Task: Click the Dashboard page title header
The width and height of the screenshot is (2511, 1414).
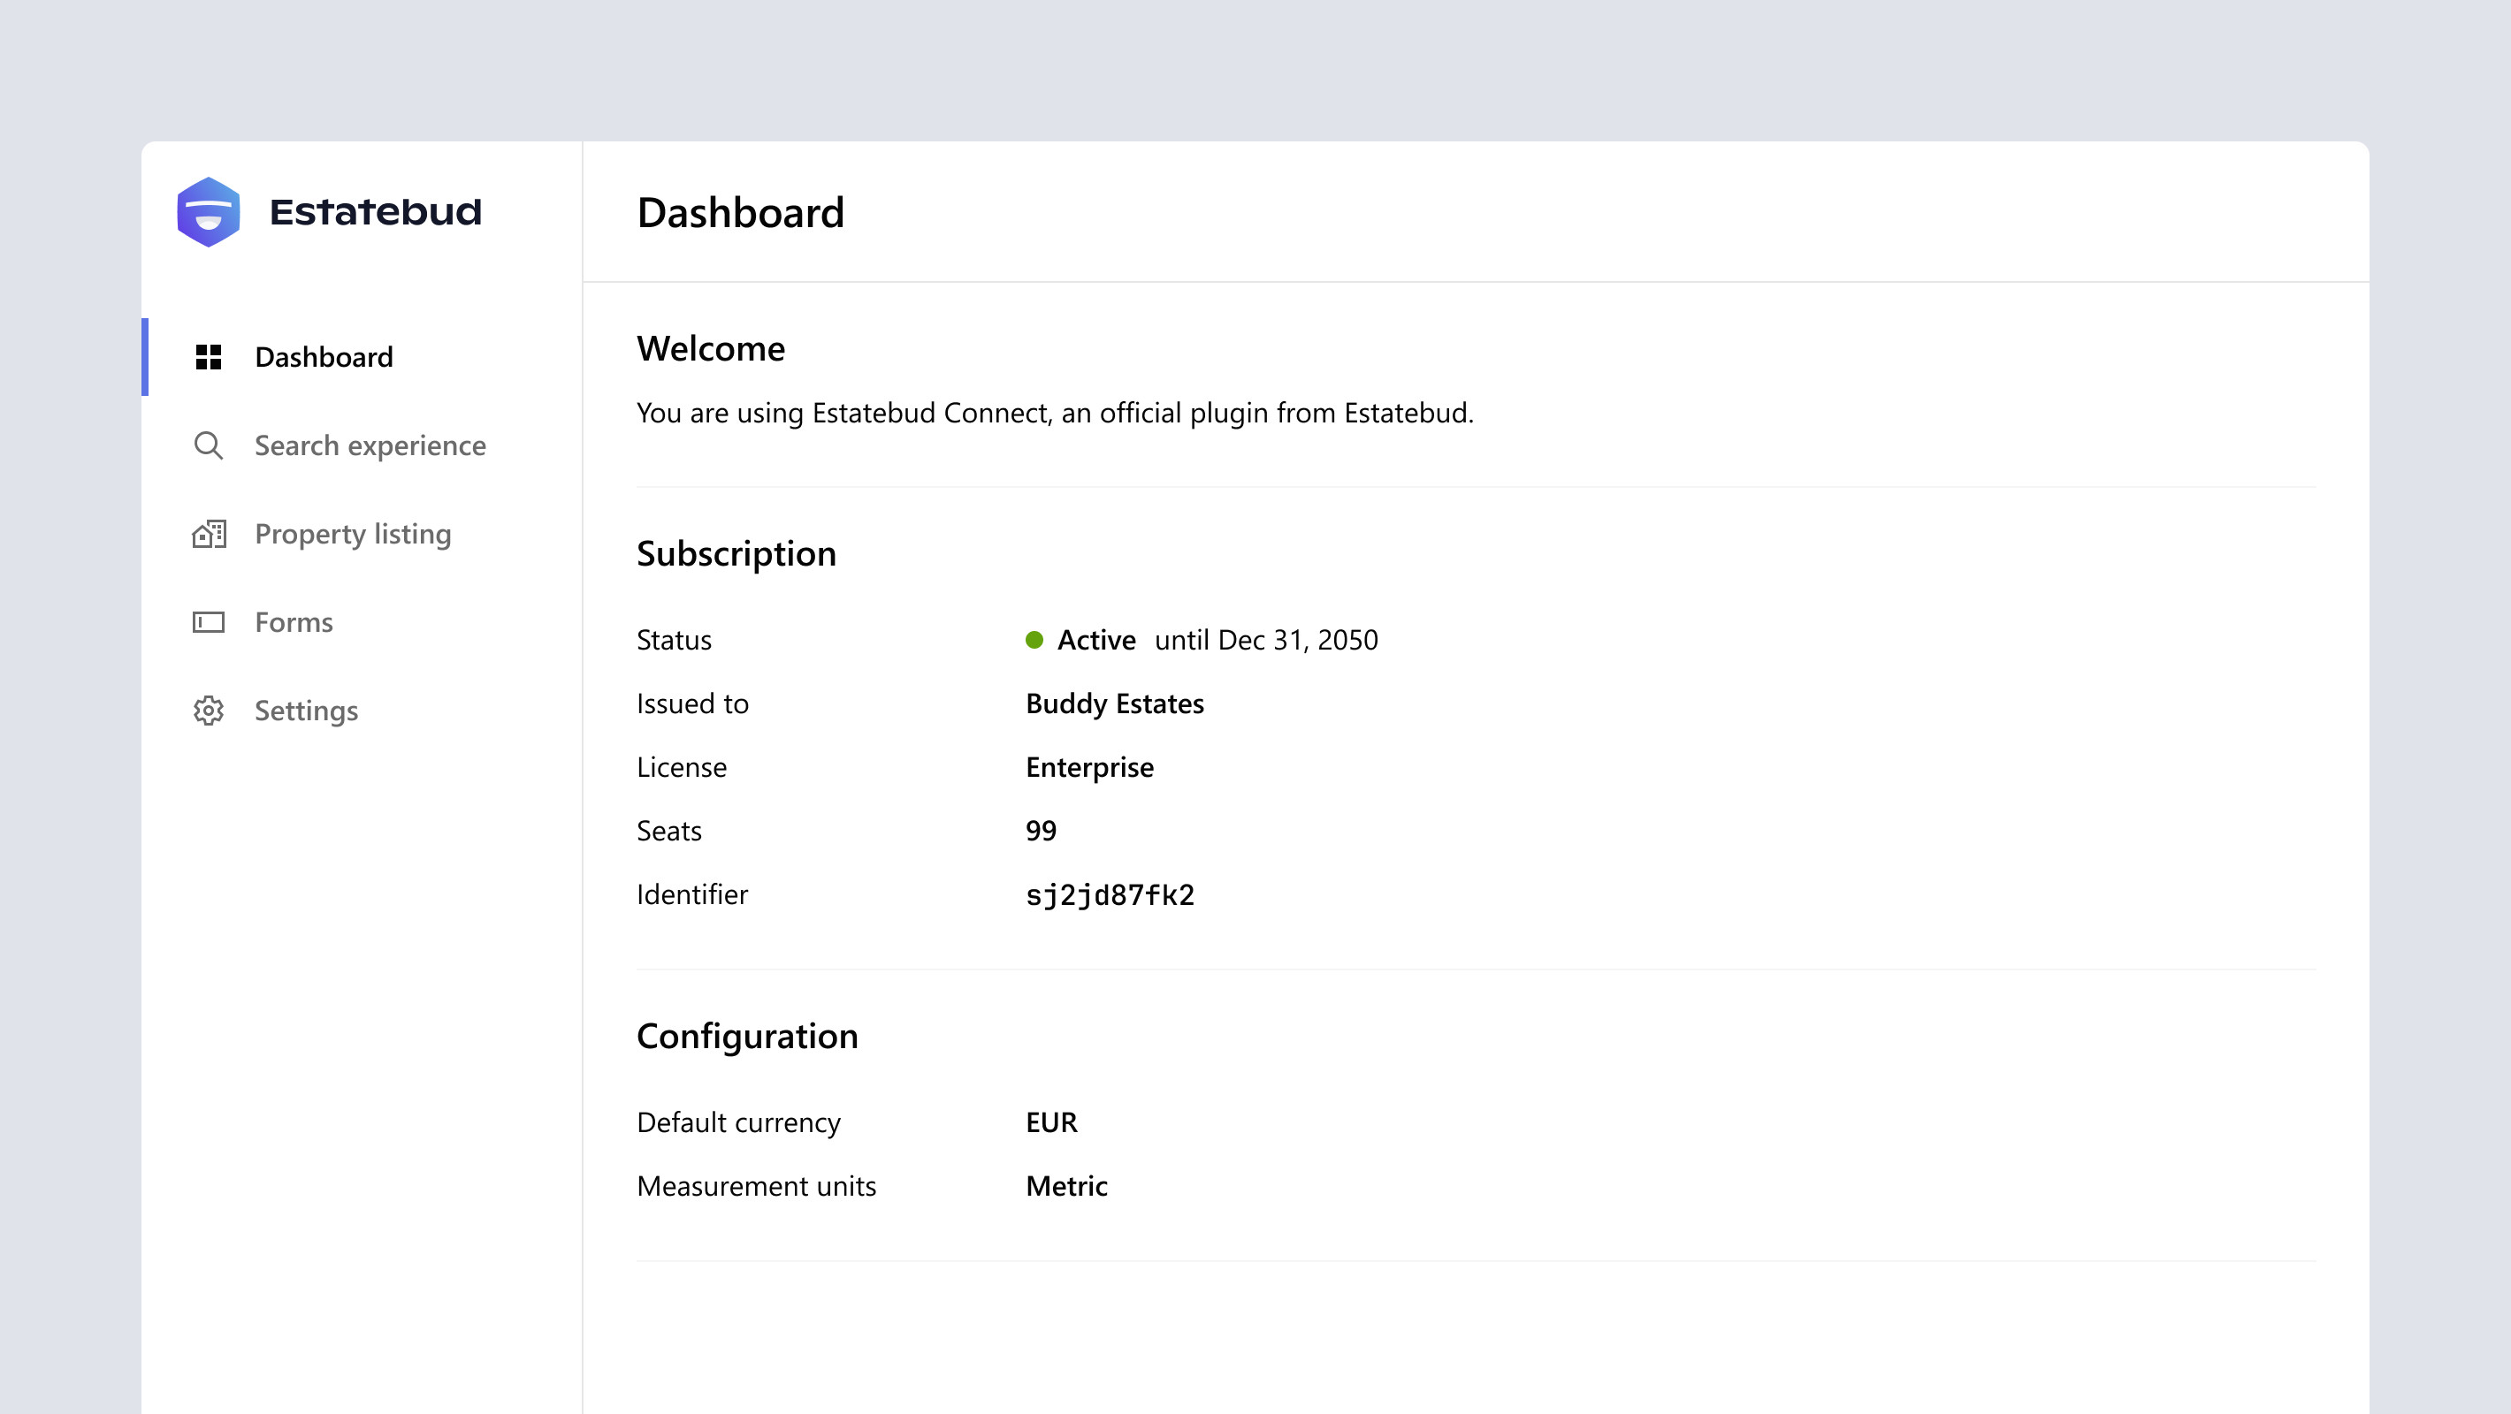Action: click(740, 212)
